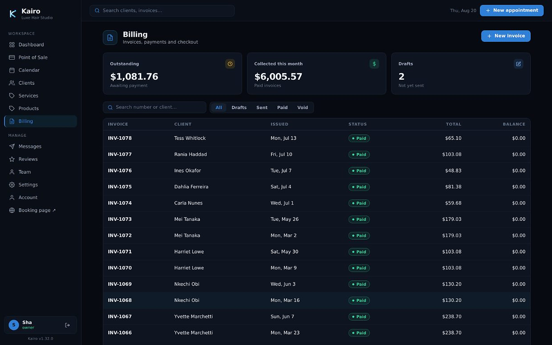
Task: Click the New appointment button
Action: (511, 11)
